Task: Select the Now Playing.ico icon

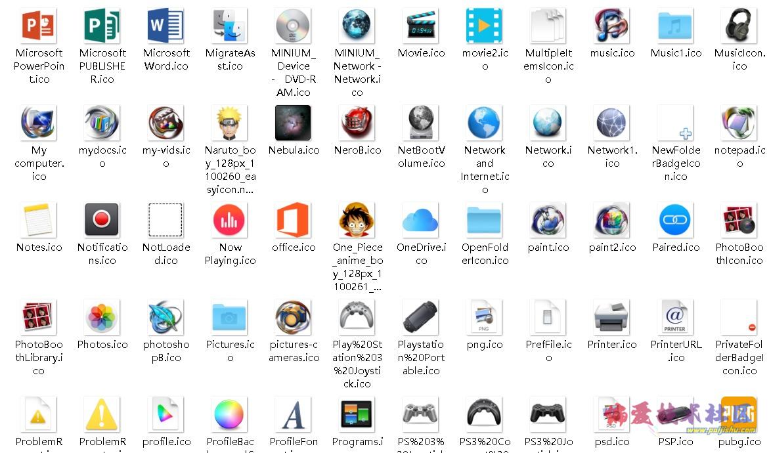Action: click(x=230, y=220)
